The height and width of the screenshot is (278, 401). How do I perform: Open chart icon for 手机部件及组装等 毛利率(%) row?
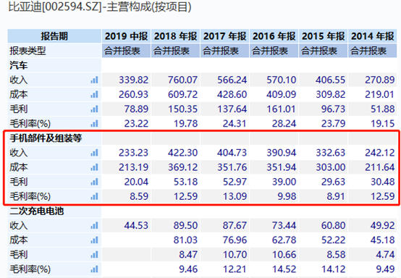tap(94, 197)
